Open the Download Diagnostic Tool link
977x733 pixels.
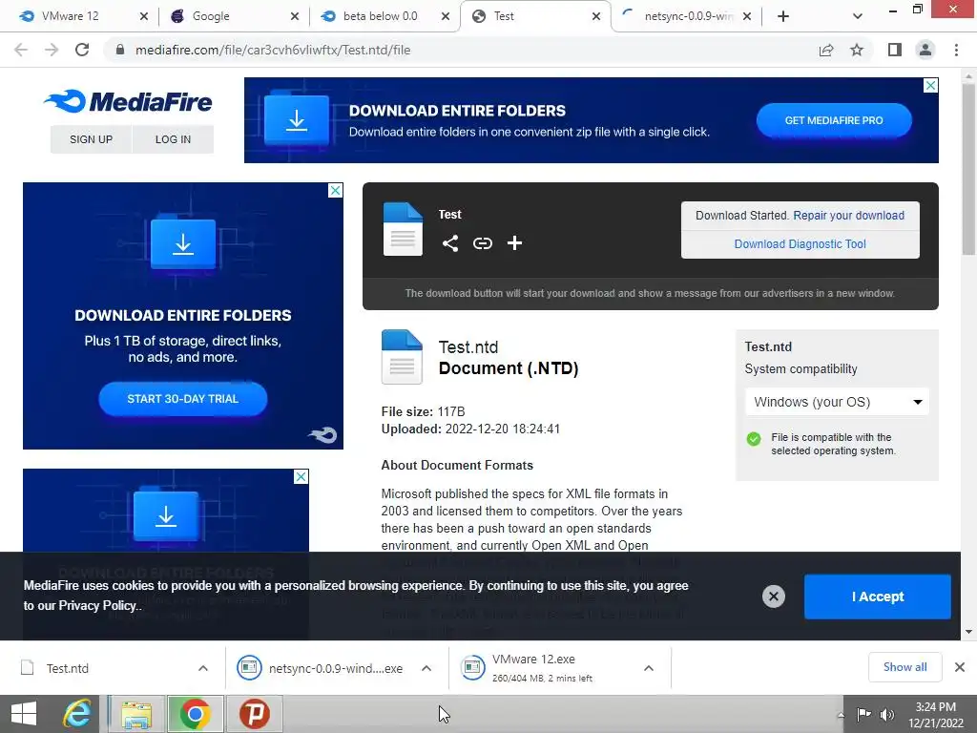click(x=800, y=243)
